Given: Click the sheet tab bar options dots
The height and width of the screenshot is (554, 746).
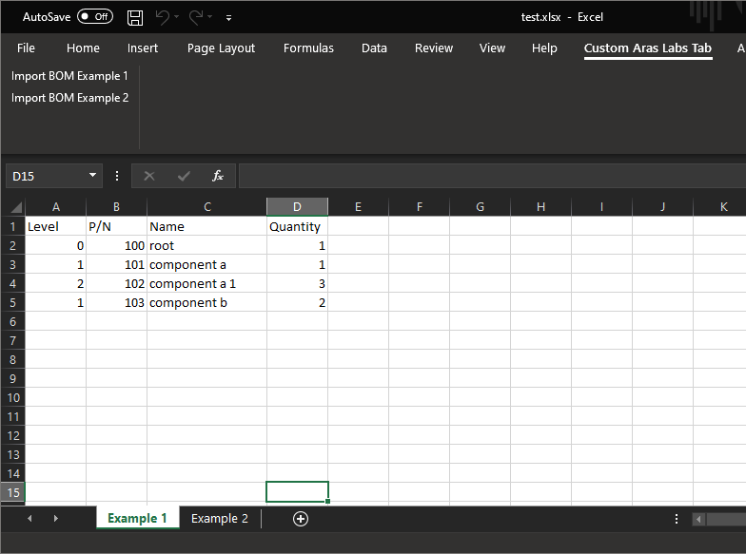Looking at the screenshot, I should 676,519.
